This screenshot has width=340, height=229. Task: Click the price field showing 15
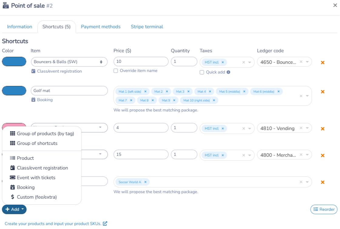[141, 154]
